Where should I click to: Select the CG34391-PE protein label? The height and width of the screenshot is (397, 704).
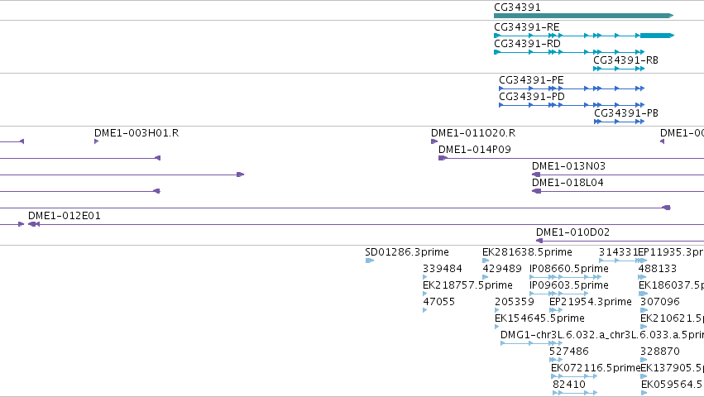tap(531, 80)
